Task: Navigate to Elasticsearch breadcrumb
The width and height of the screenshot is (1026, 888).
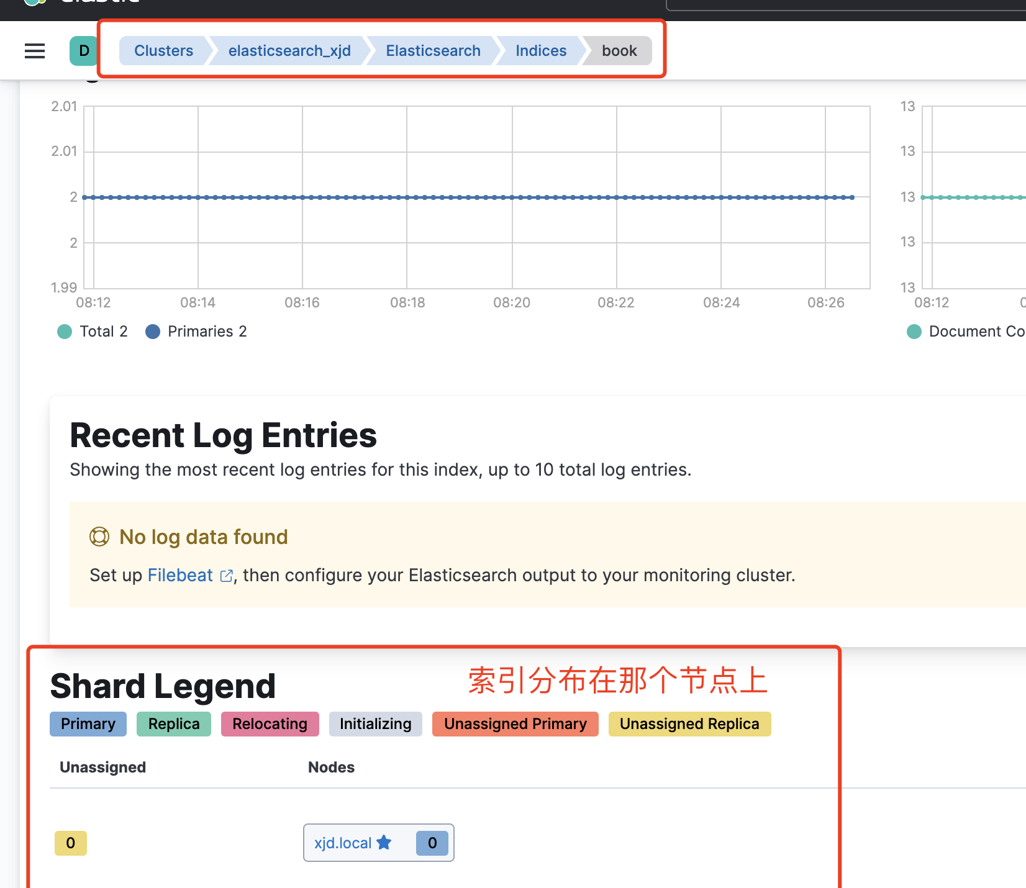Action: 433,51
